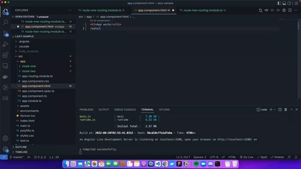Close the bottom panel
Viewport: 301px width, 169px height.
click(297, 109)
